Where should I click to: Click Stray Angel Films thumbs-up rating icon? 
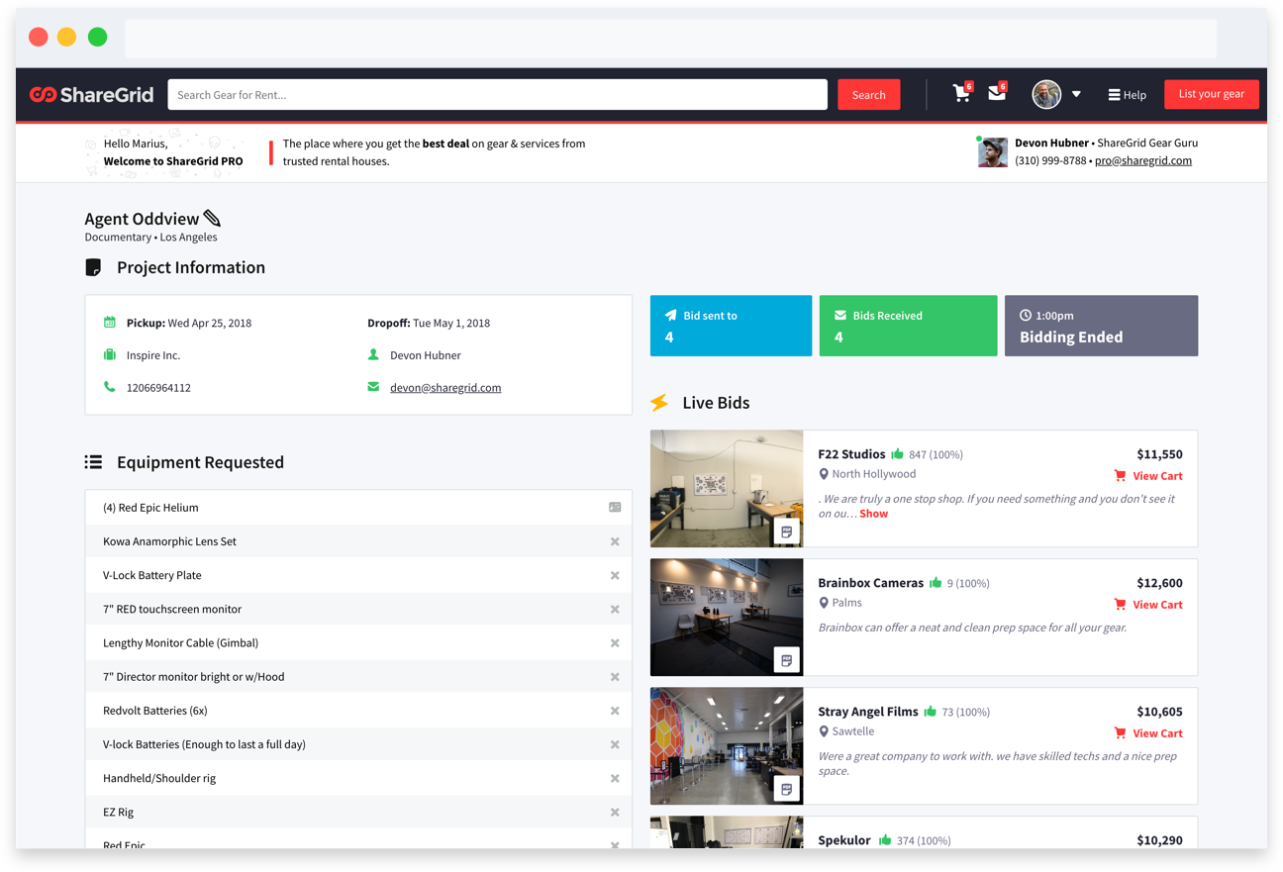(930, 711)
